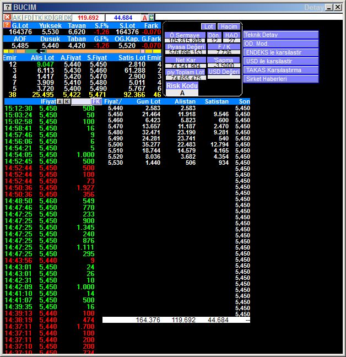The width and height of the screenshot is (346, 357).
Task: Click the red X icon in toolbar
Action: point(8,17)
